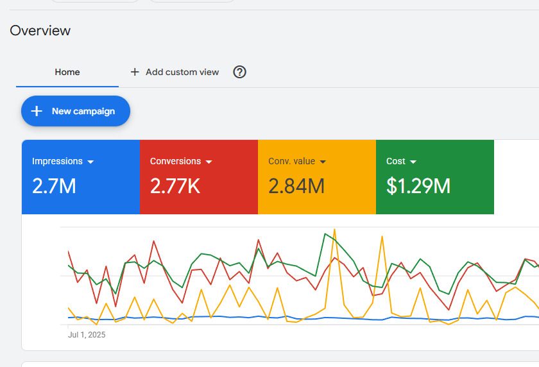Click the Jul 1, 2025 axis date label
Viewport: 539px width, 367px height.
coord(87,334)
